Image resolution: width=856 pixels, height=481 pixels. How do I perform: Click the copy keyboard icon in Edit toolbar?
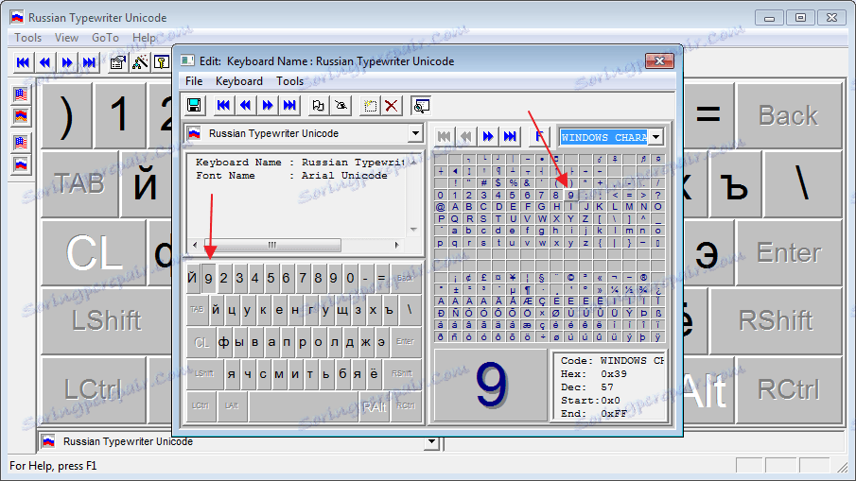[x=318, y=105]
